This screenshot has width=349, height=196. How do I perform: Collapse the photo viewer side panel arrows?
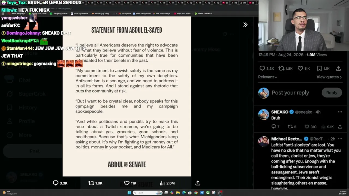(x=245, y=25)
